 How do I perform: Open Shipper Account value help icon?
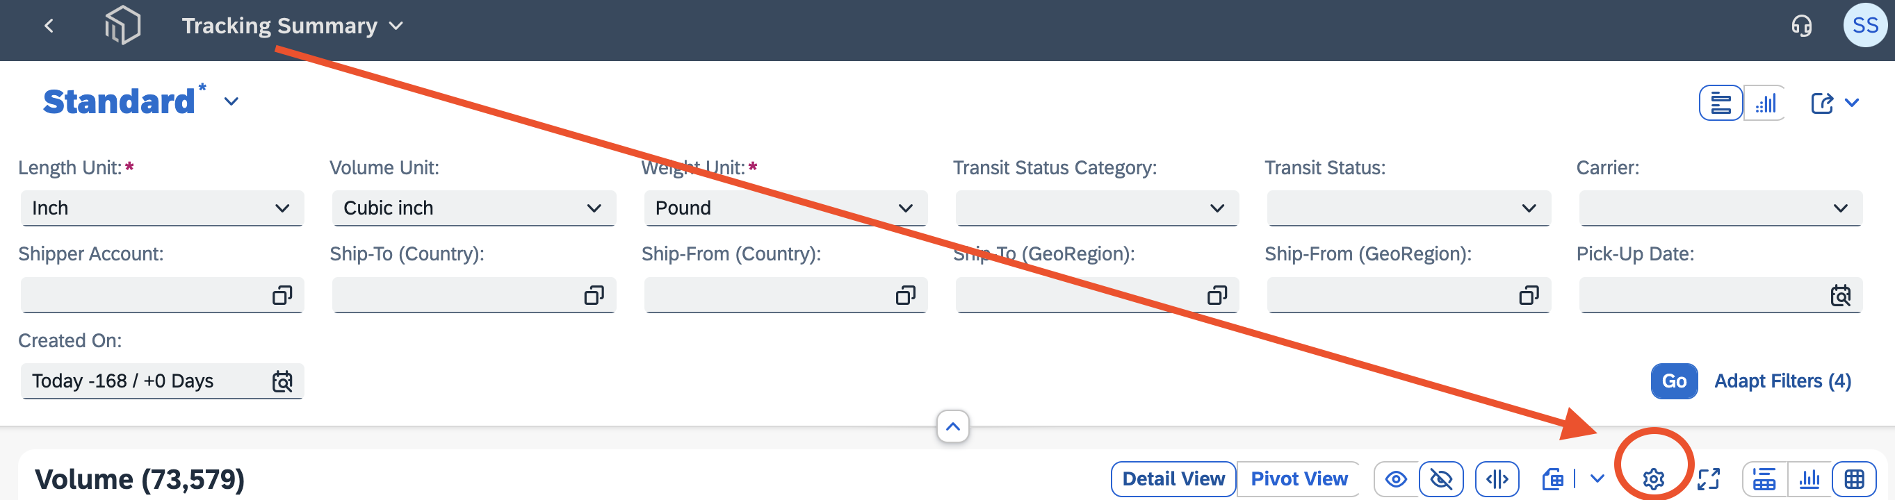[282, 296]
